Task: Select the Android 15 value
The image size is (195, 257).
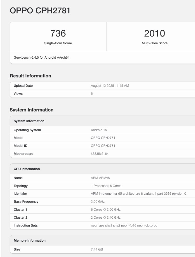Action: [x=99, y=130]
